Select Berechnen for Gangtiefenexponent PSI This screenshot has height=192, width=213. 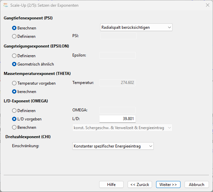click(24, 28)
